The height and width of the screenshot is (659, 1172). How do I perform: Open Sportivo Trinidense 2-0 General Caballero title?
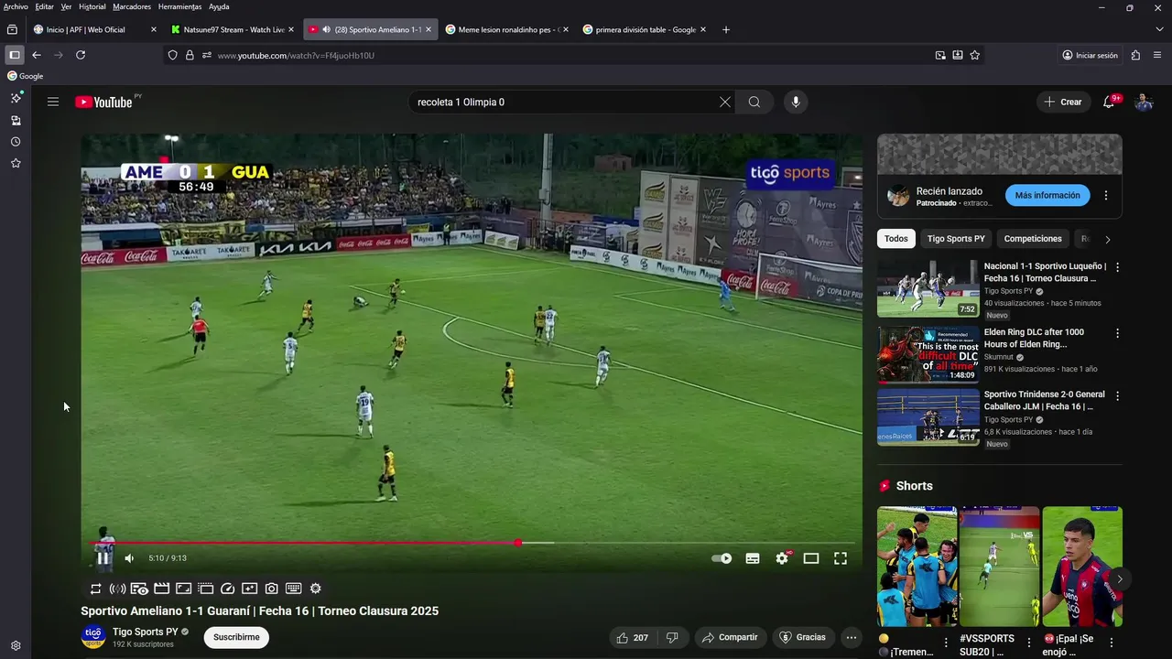pyautogui.click(x=1045, y=400)
